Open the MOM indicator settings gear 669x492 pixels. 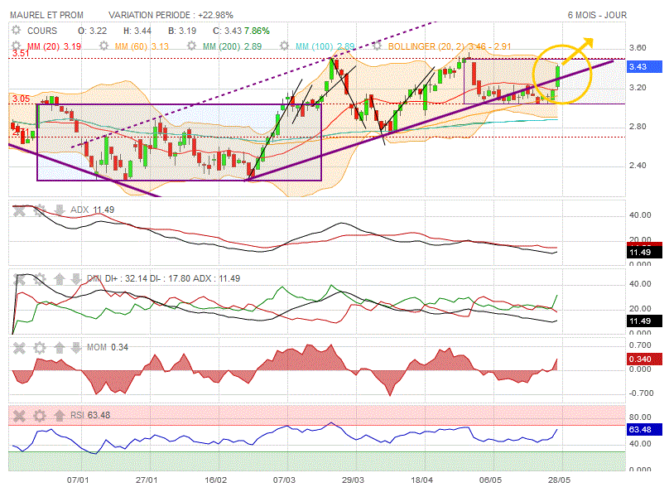tap(39, 348)
